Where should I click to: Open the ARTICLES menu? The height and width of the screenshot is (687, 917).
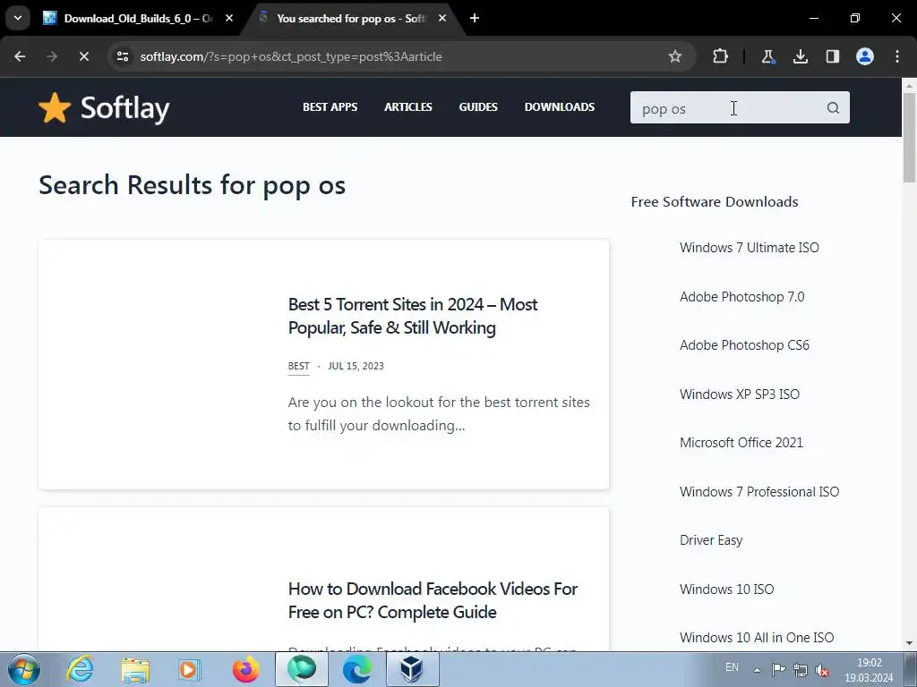(408, 107)
